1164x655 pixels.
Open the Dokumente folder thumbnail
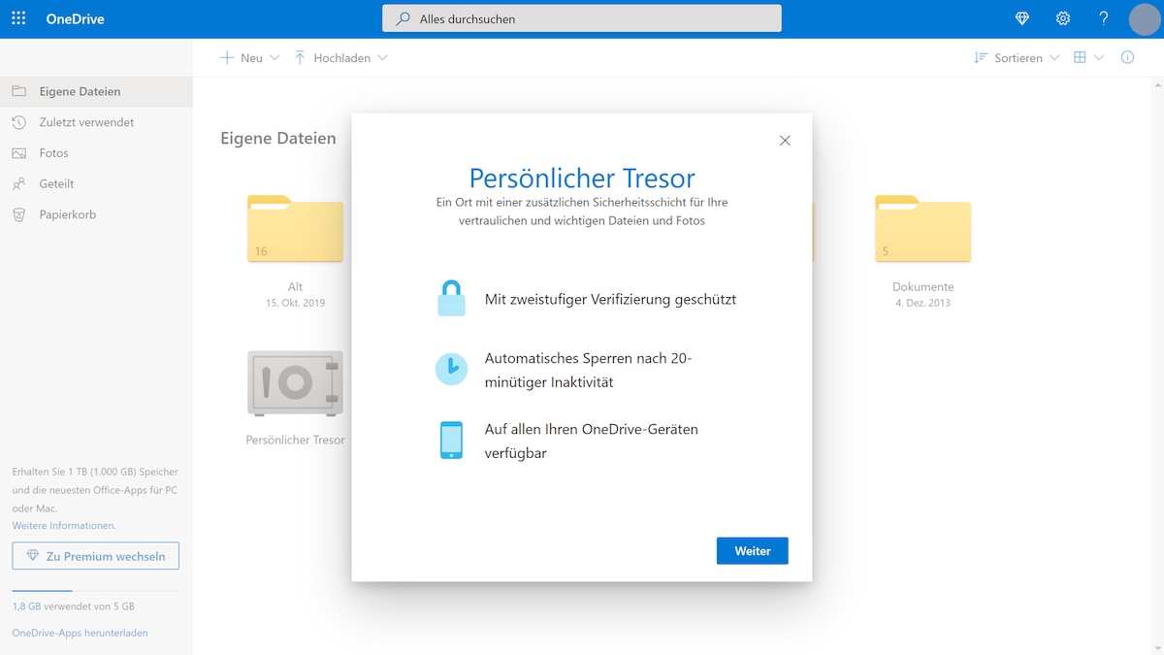coord(921,229)
